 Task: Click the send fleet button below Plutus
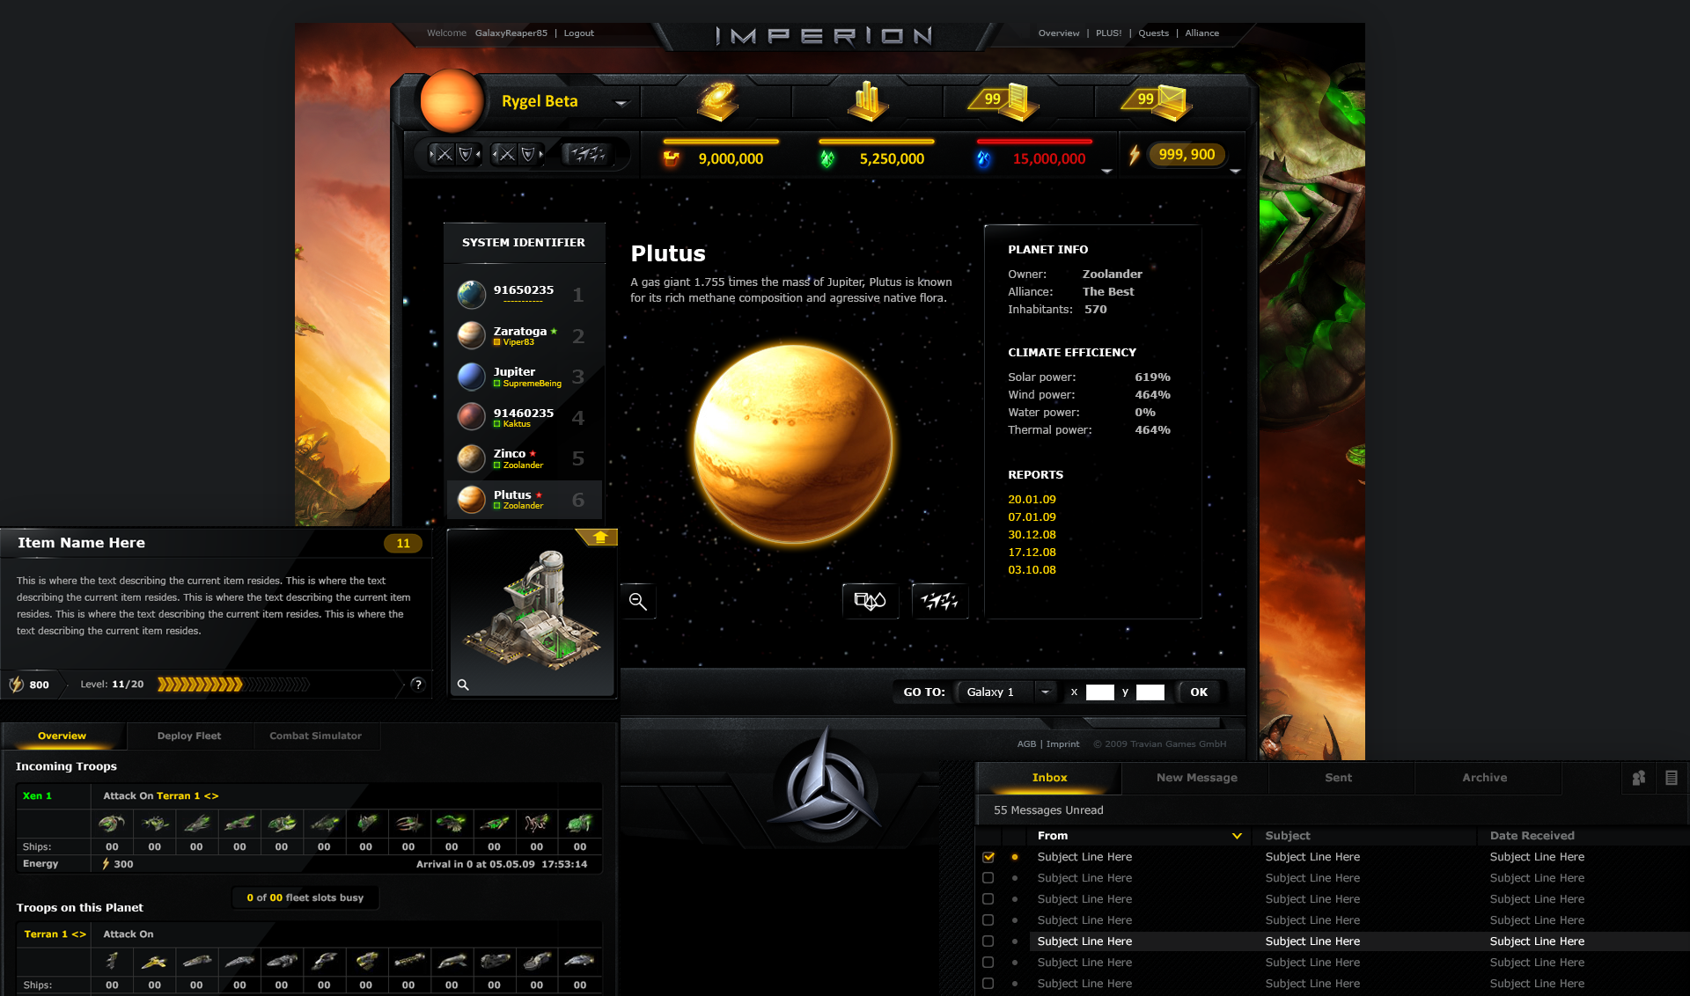(x=870, y=601)
